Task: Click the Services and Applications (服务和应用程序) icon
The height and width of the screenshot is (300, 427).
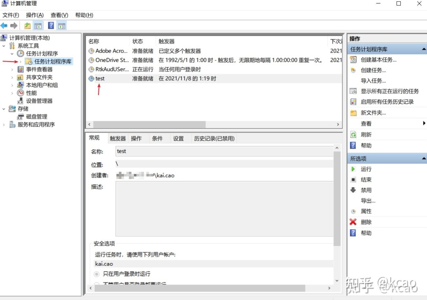Action: (12, 124)
